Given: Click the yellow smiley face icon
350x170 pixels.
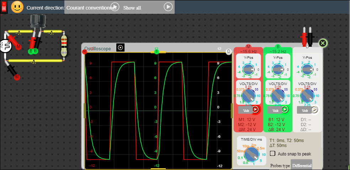Looking at the screenshot, I should 17,7.
